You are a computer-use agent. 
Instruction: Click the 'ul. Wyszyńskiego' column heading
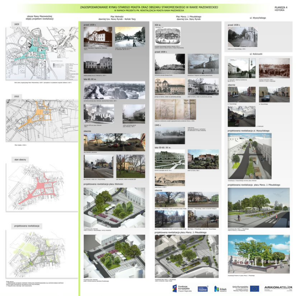258,18
